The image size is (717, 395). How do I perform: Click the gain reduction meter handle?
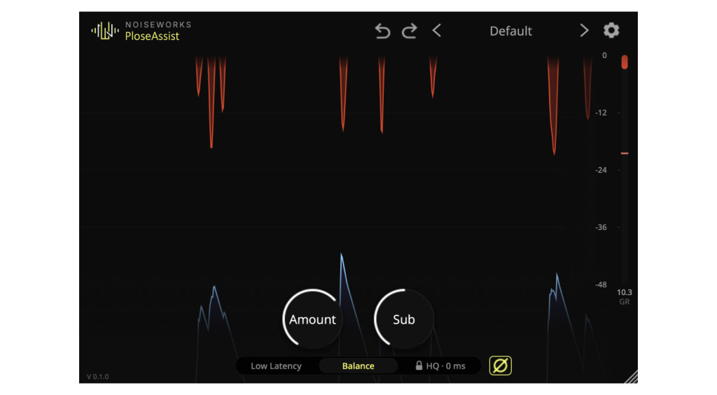[x=625, y=62]
